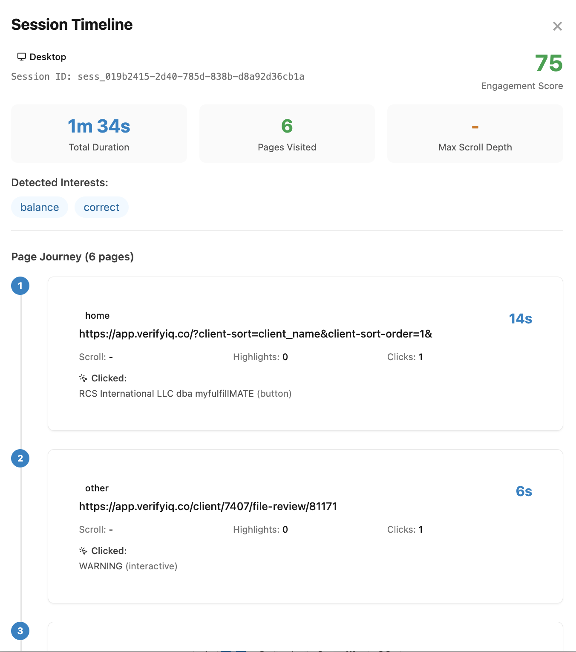Switch to the Total Duration stat card
This screenshot has width=576, height=652.
[98, 133]
